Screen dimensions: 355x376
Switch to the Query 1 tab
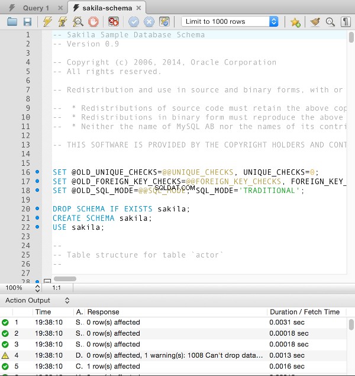coord(36,8)
